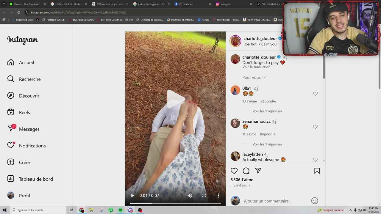The width and height of the screenshot is (381, 214).
Task: Select the Instagram browser tab
Action: (x=234, y=4)
